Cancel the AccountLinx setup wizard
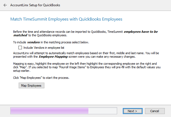 click(x=155, y=111)
